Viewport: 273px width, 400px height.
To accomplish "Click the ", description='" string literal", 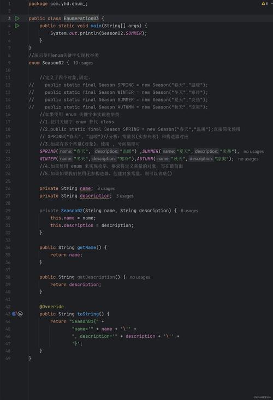I will click(94, 336).
